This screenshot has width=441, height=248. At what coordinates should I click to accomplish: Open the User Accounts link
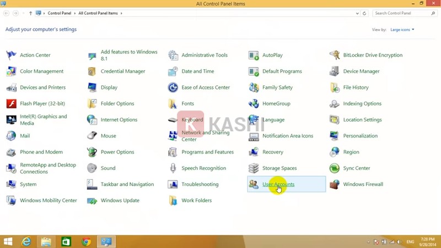coord(278,184)
